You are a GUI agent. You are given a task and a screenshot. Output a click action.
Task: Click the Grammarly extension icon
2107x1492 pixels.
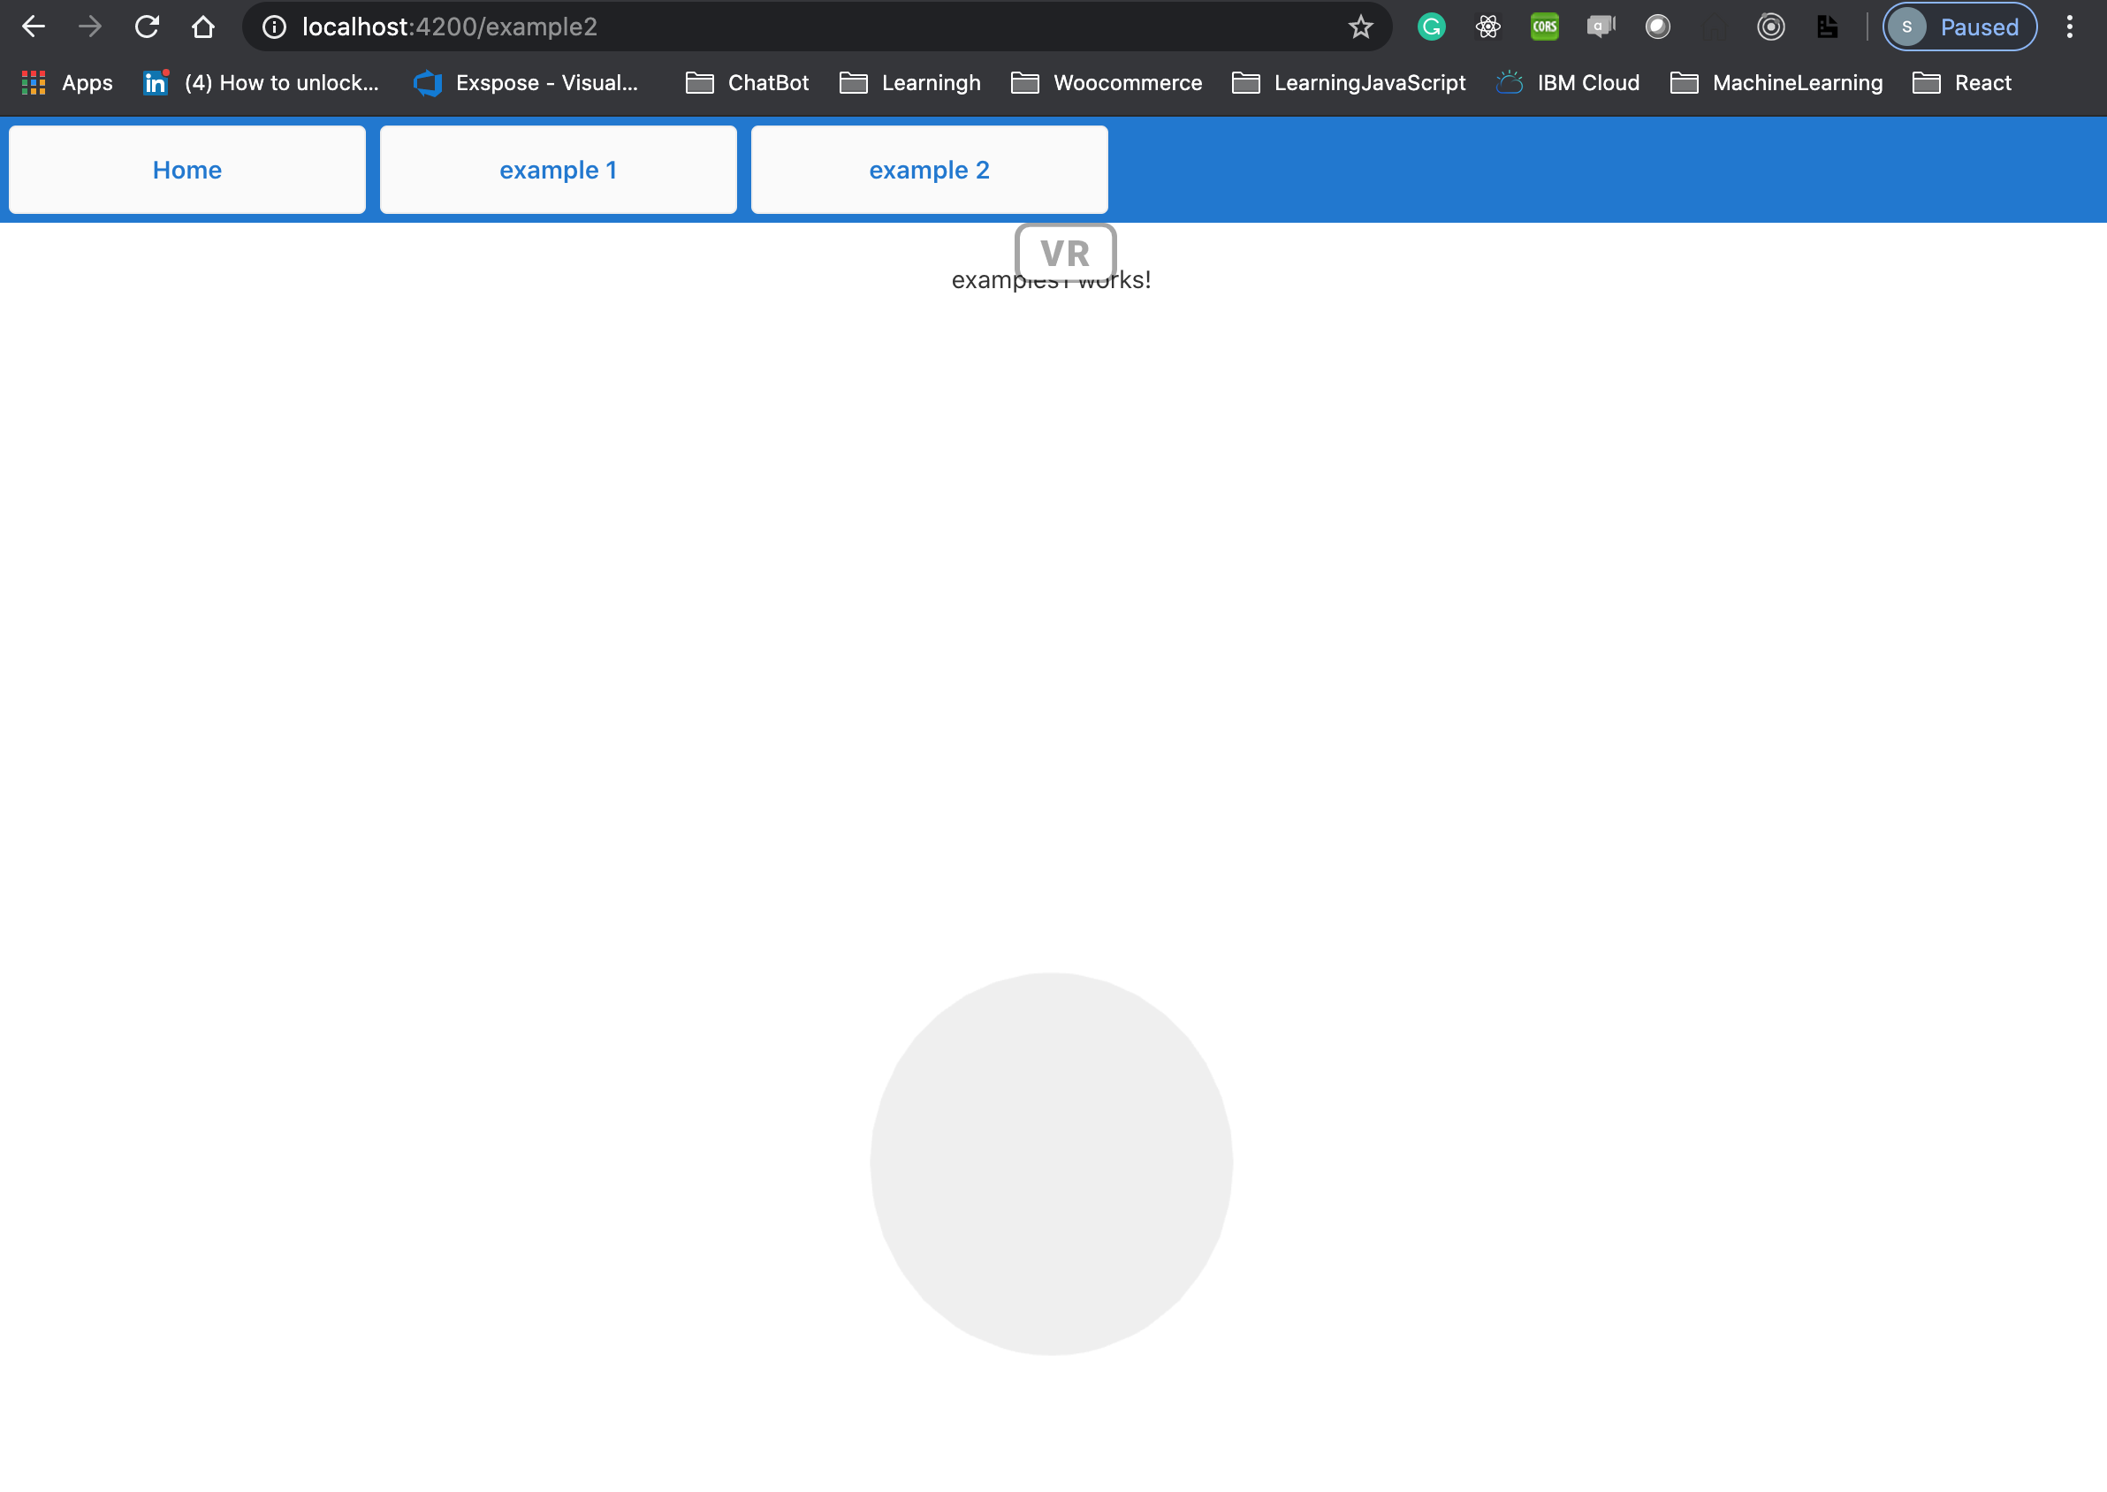(x=1431, y=27)
